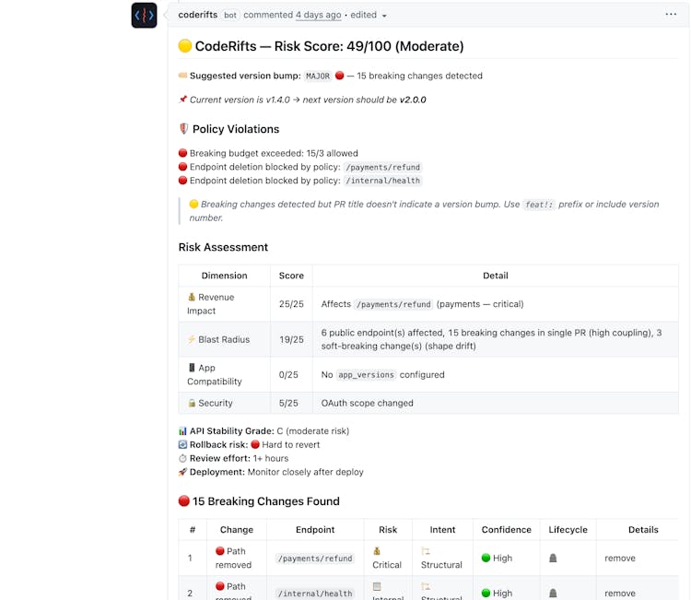Click the money bag icon beside Revenue Impact
691x600 pixels.
click(192, 298)
